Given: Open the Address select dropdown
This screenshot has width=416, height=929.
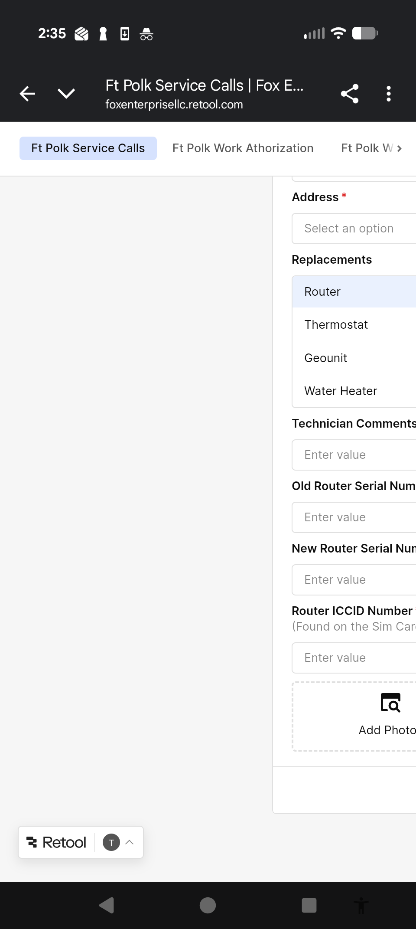Looking at the screenshot, I should 354,229.
